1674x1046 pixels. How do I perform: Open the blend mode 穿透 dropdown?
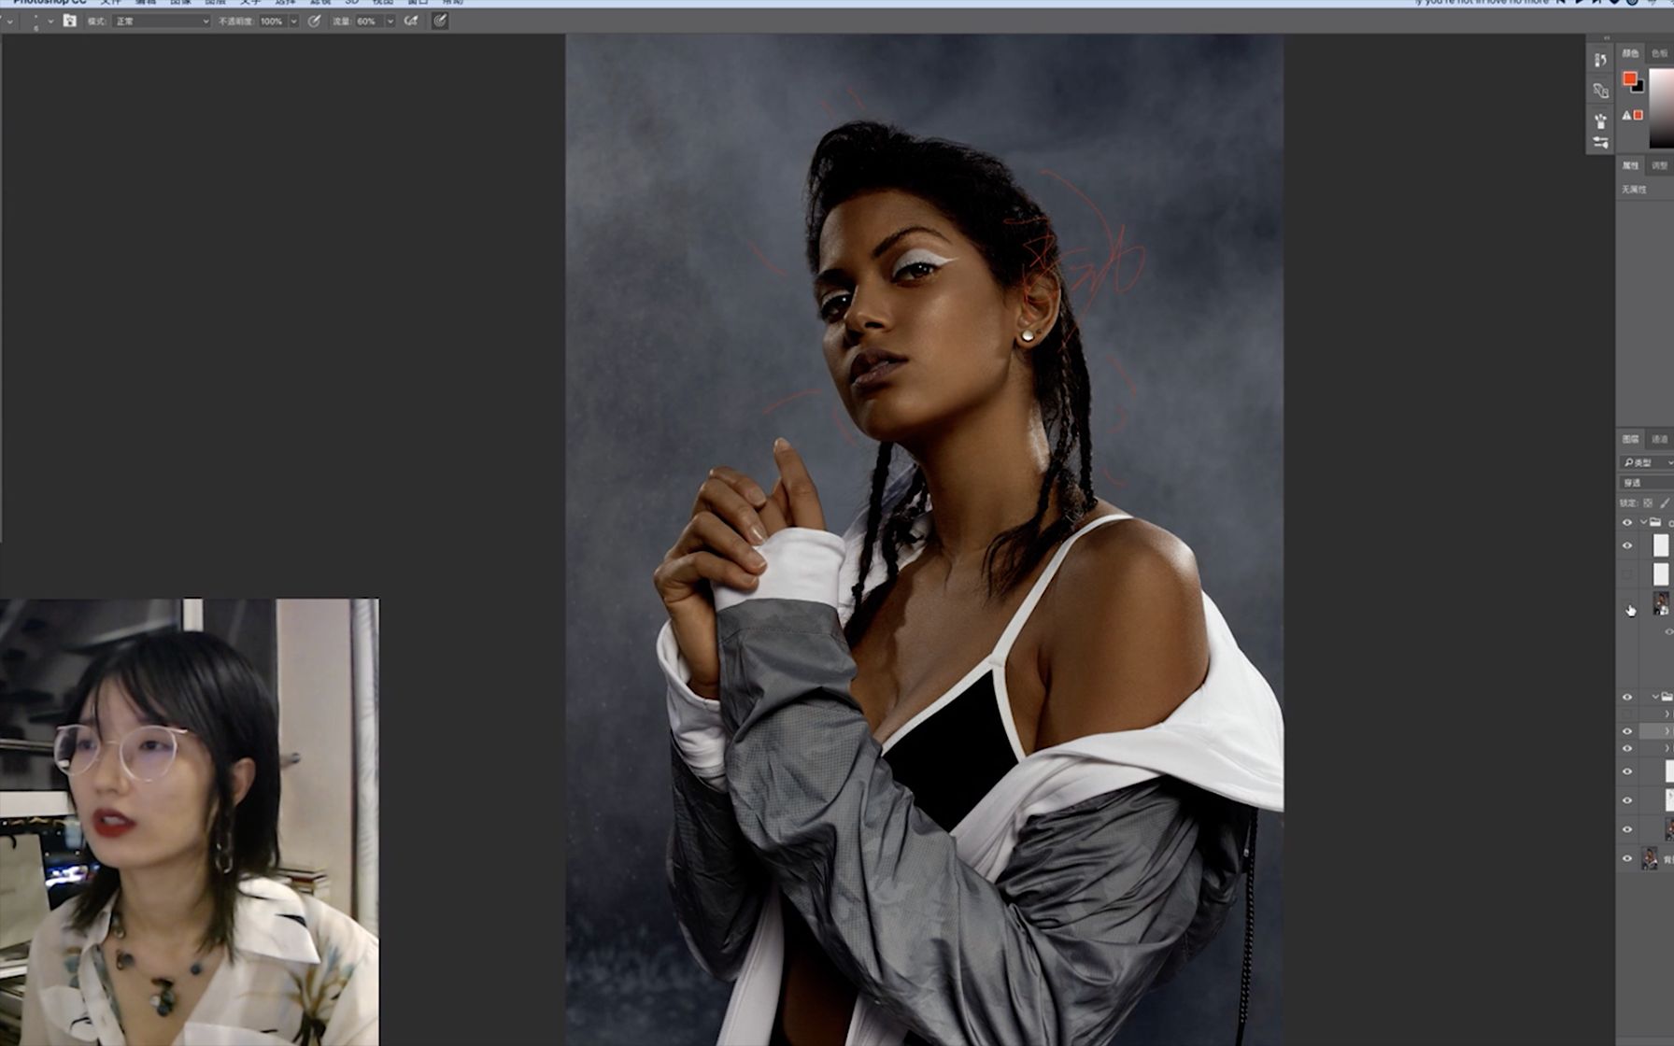click(1647, 483)
